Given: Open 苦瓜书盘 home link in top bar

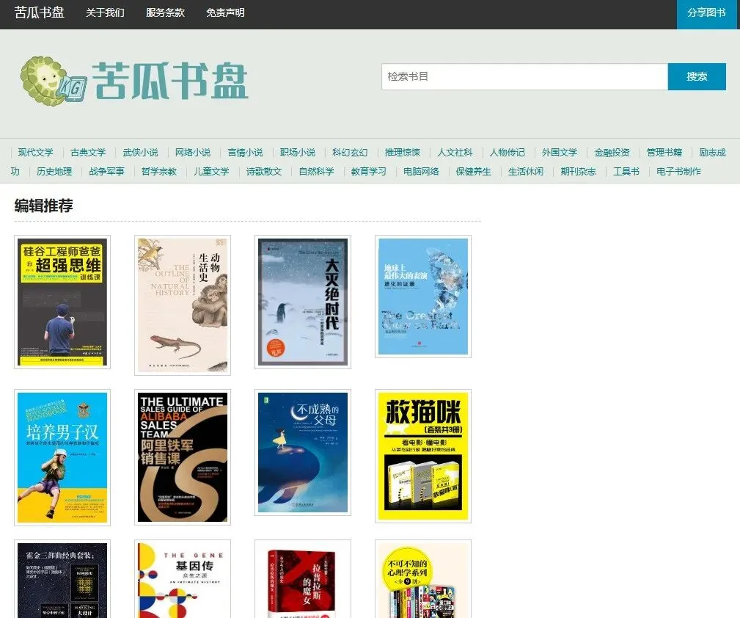Looking at the screenshot, I should pyautogui.click(x=39, y=12).
